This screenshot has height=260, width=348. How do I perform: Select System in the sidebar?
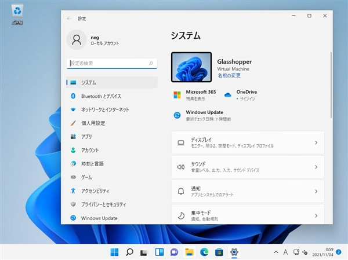click(111, 82)
